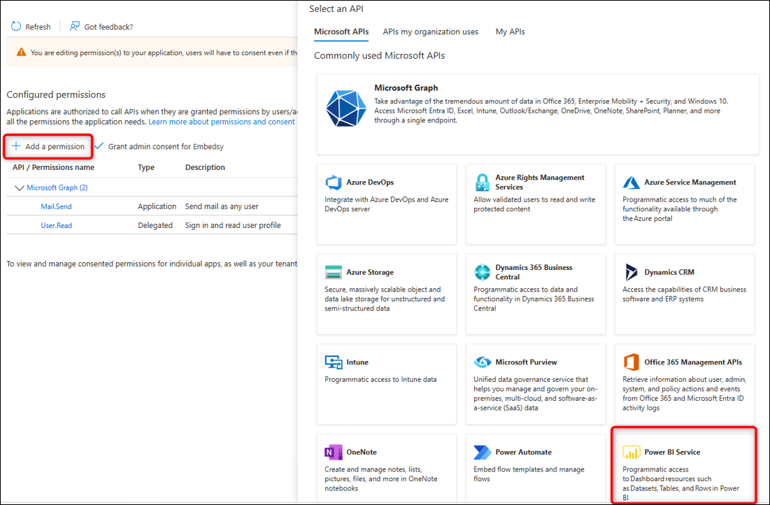Click Add a permission

pyautogui.click(x=48, y=146)
